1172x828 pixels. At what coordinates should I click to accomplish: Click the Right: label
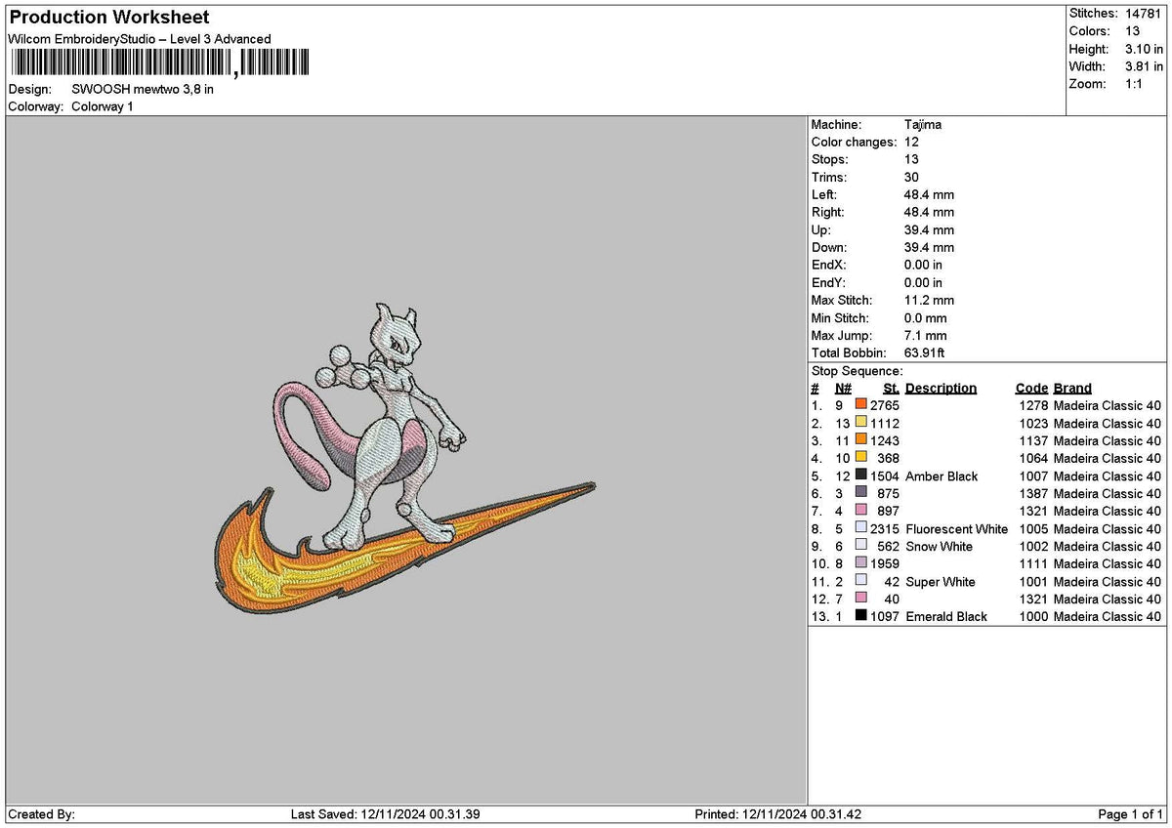(828, 213)
